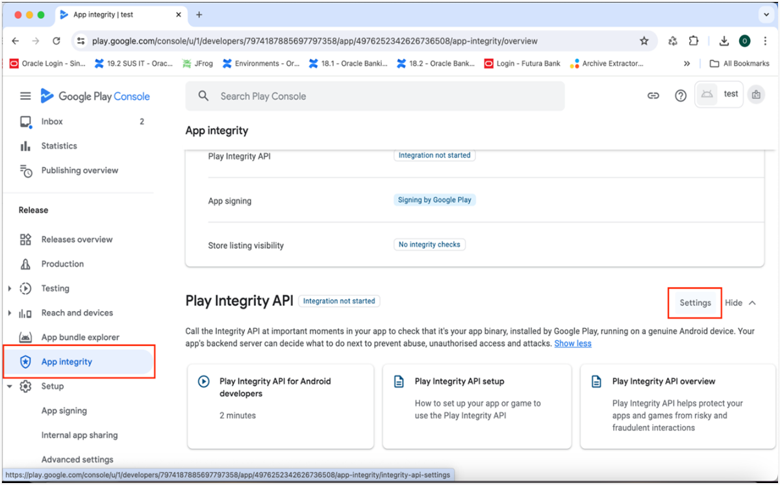Click the No integrity checks badge
The width and height of the screenshot is (780, 485).
429,245
